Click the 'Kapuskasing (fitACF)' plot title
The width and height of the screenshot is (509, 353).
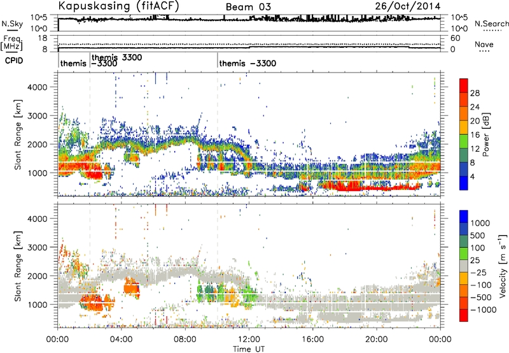(118, 6)
